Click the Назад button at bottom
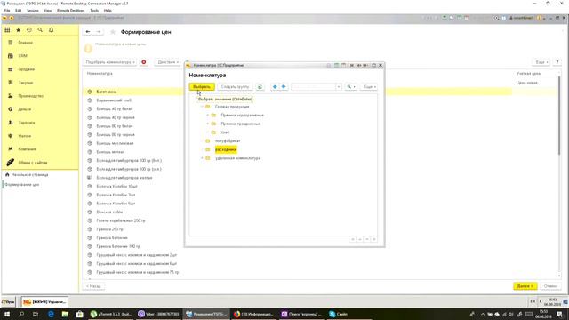The width and height of the screenshot is (569, 320). tap(93, 286)
